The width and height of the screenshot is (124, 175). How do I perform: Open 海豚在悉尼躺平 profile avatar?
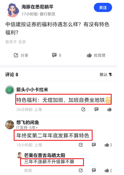point(12,10)
